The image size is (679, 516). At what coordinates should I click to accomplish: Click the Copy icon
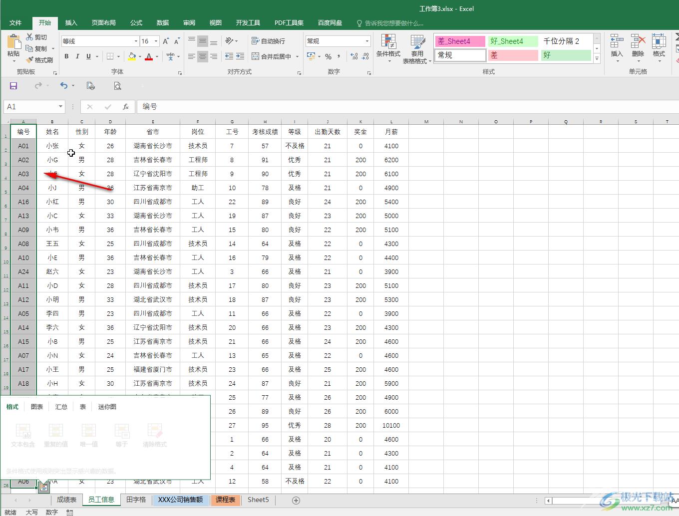(29, 48)
